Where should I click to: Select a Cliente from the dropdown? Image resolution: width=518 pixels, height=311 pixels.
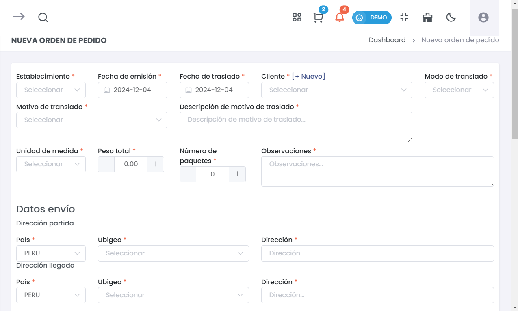tap(336, 90)
